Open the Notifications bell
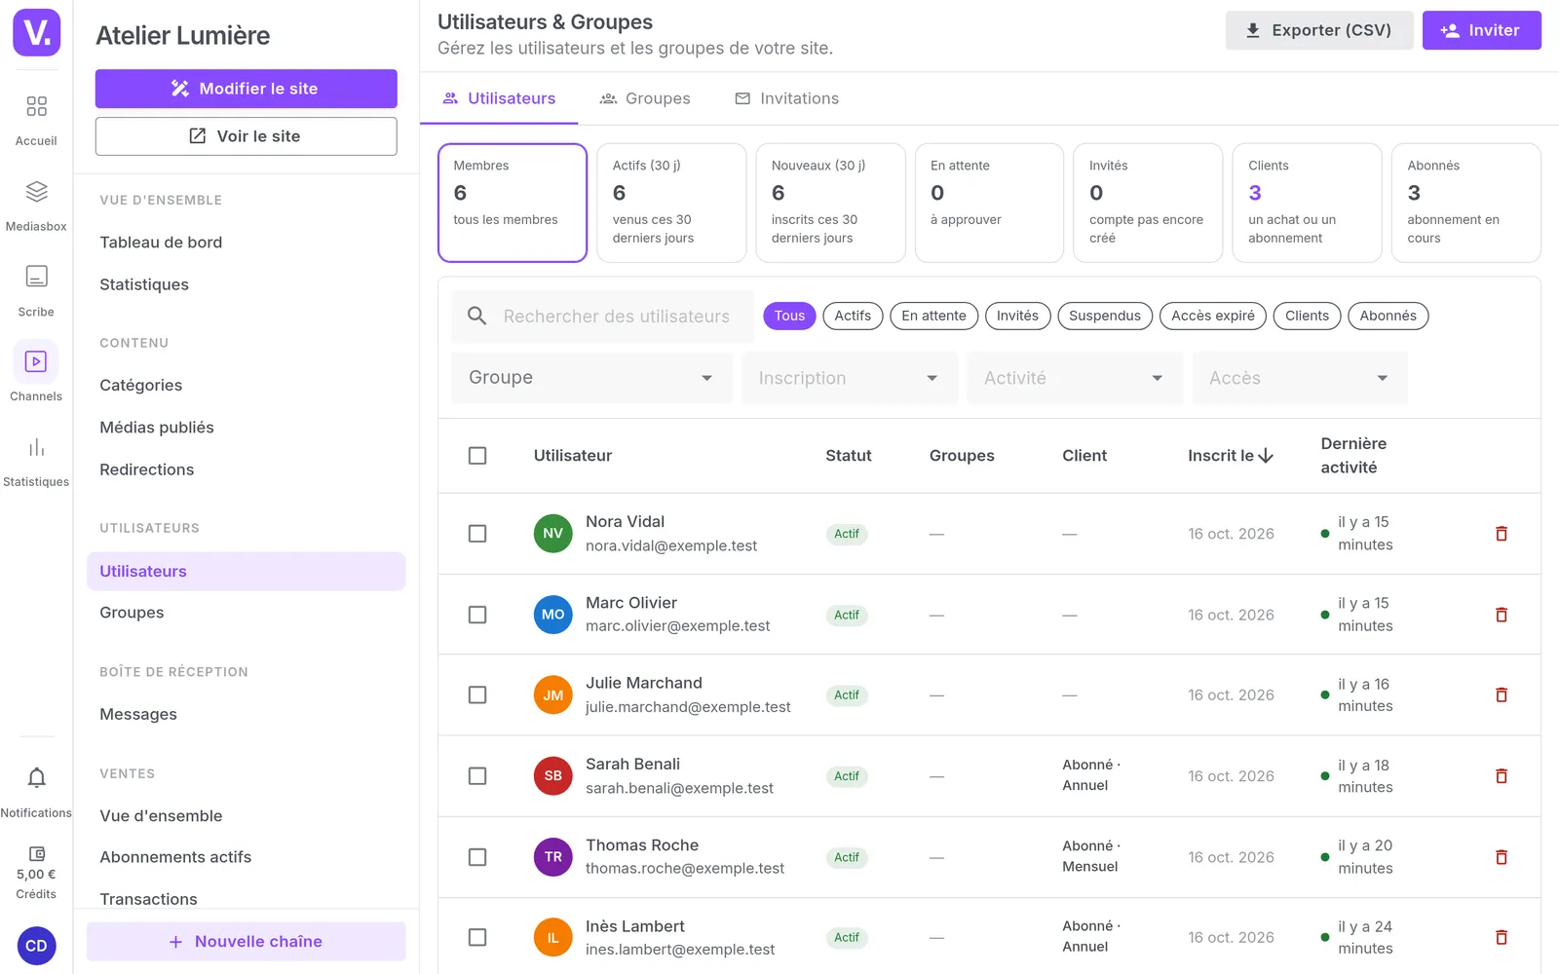This screenshot has width=1559, height=974. click(x=36, y=778)
